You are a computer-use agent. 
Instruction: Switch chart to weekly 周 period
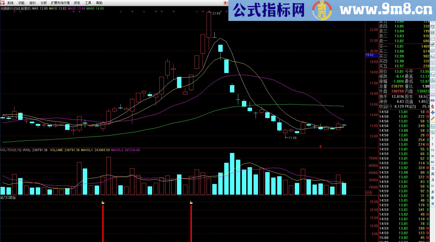click(x=433, y=174)
